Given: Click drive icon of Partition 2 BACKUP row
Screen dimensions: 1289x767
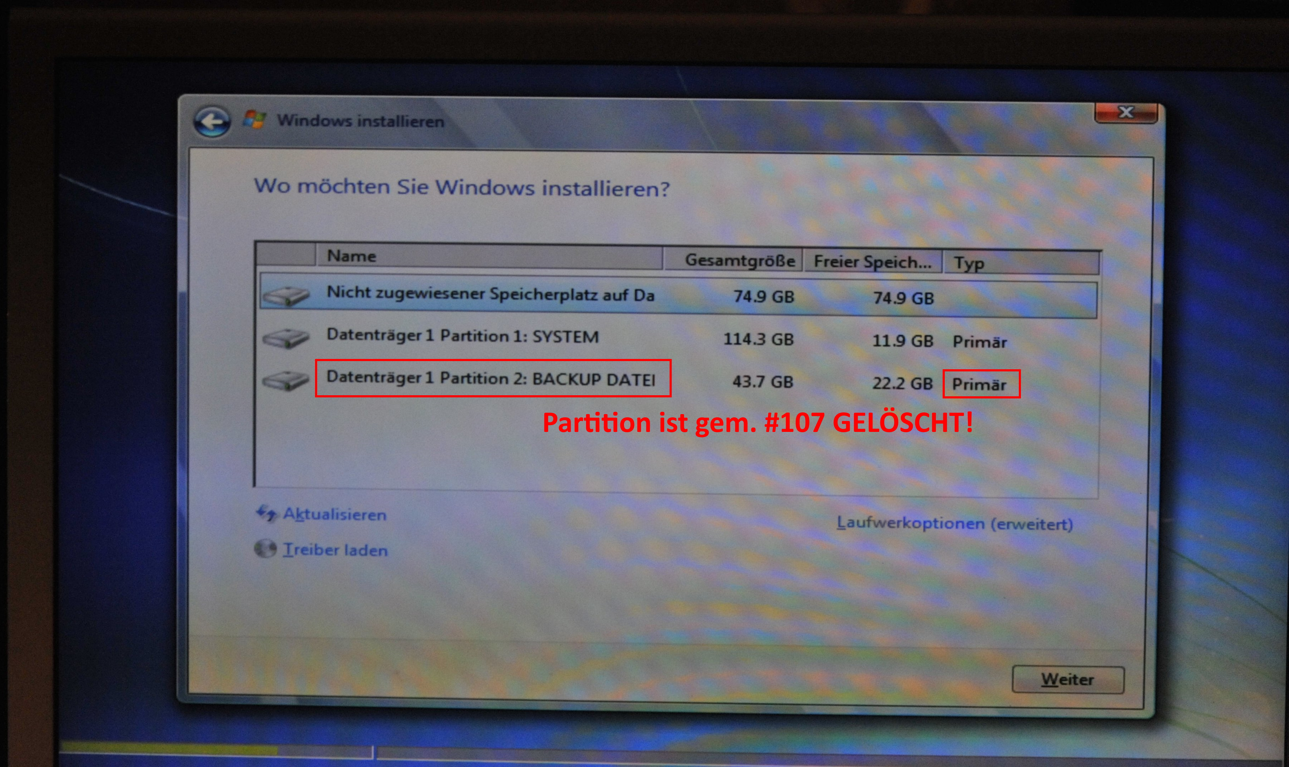Looking at the screenshot, I should point(286,380).
